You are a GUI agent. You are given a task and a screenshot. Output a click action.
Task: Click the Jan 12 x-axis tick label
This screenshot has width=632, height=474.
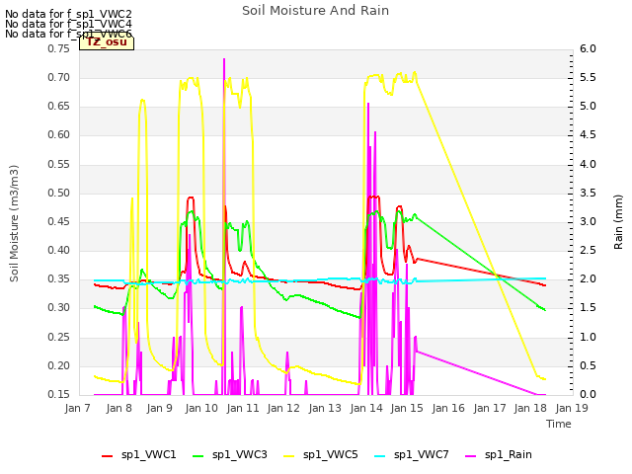[x=283, y=408]
